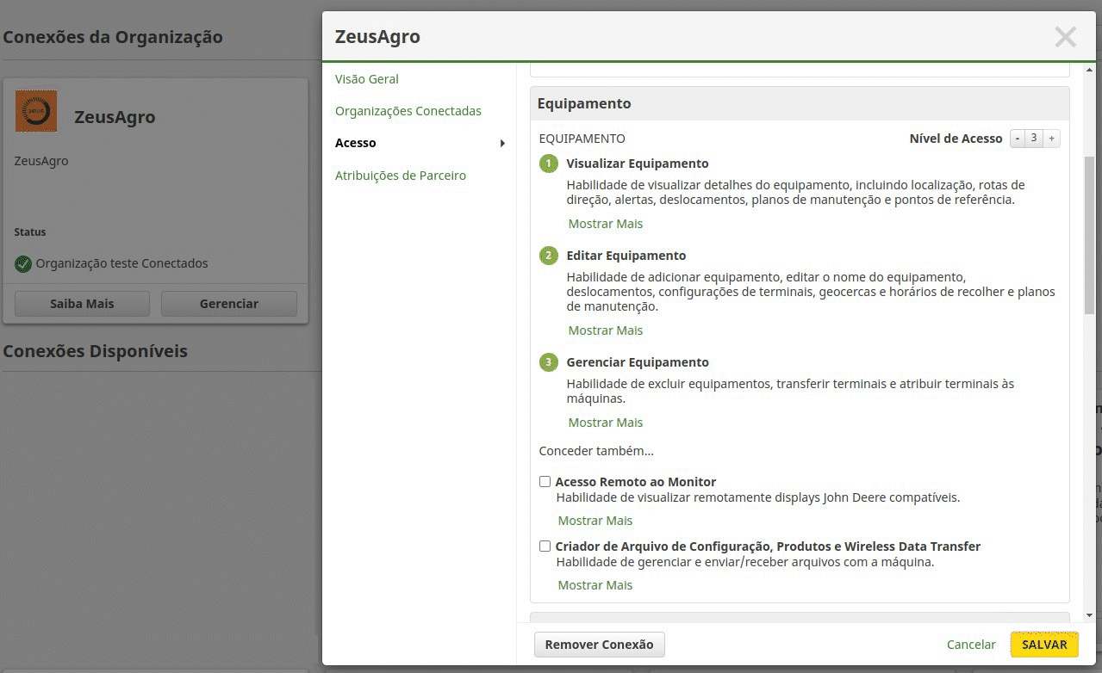Click the Conceder também... label
The height and width of the screenshot is (673, 1102).
[x=596, y=451]
